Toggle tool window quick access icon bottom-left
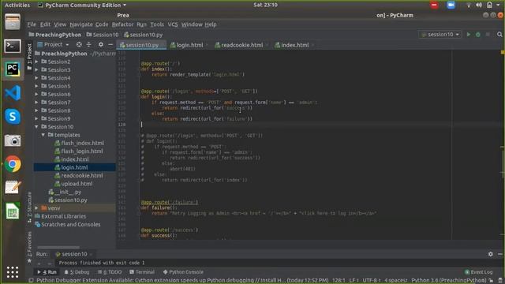Image resolution: width=505 pixels, height=284 pixels. [x=31, y=281]
